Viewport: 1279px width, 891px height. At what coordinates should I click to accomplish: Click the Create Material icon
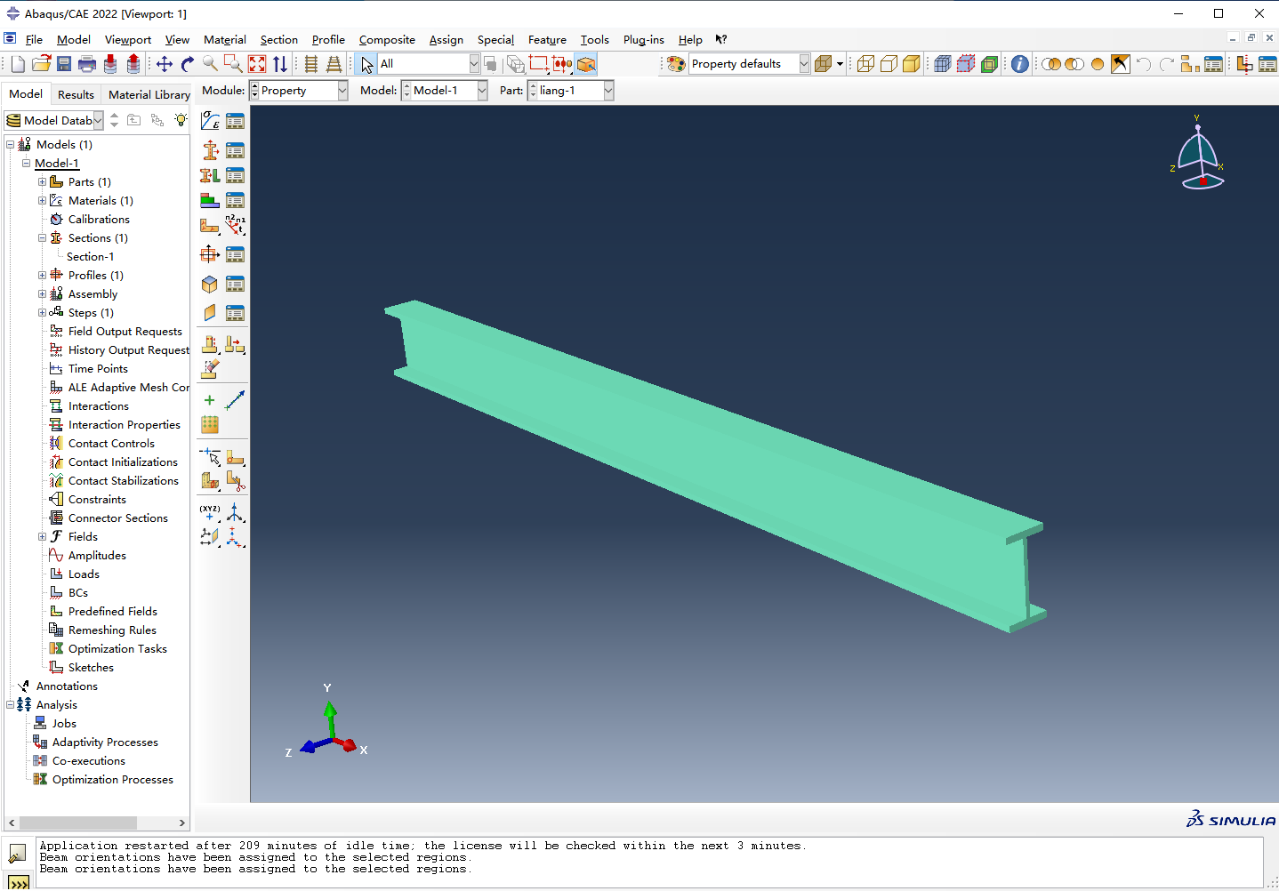210,121
